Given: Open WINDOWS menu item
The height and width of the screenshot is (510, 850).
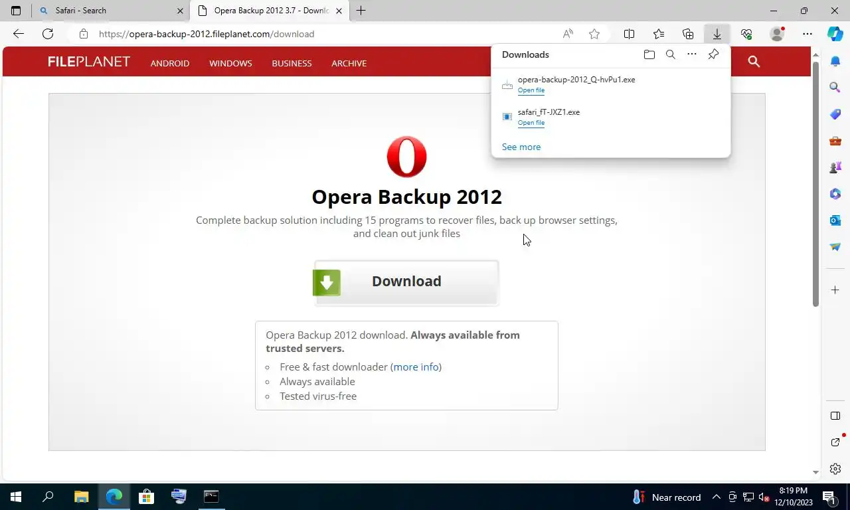Looking at the screenshot, I should 230,63.
